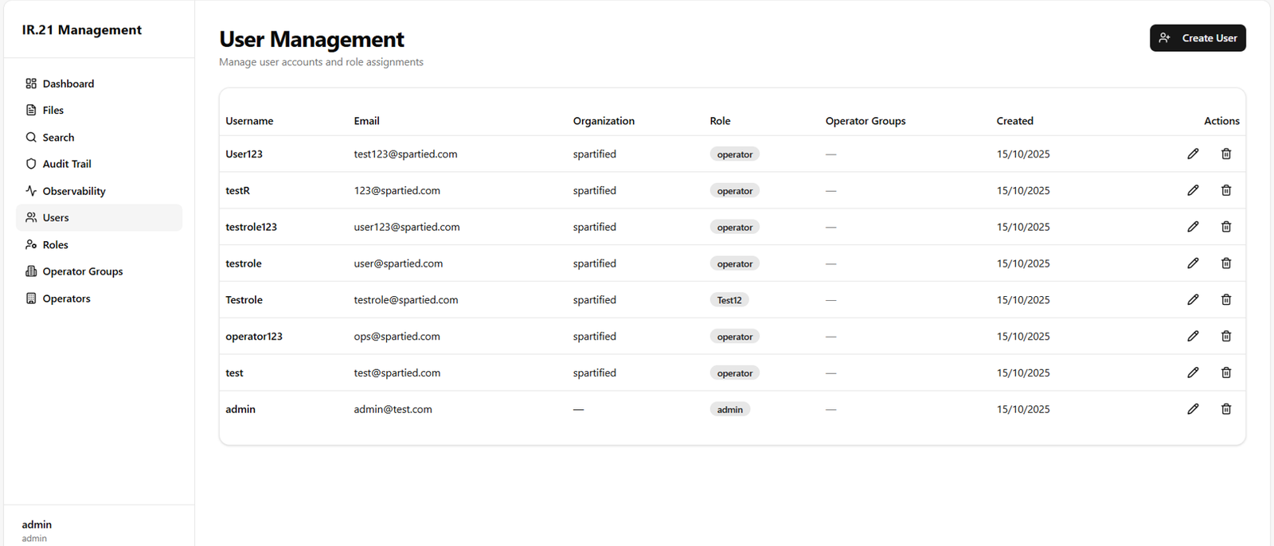1274x546 pixels.
Task: Click the Test12 role badge
Action: [729, 300]
